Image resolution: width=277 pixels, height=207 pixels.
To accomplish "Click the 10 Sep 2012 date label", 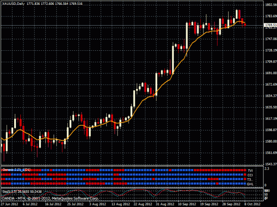I will coord(187,204).
